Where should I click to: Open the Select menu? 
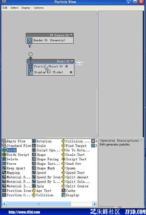click(x=15, y=8)
